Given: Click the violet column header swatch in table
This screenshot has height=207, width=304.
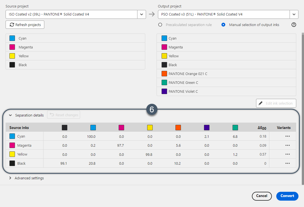Looking at the screenshot, I should click(207, 127).
